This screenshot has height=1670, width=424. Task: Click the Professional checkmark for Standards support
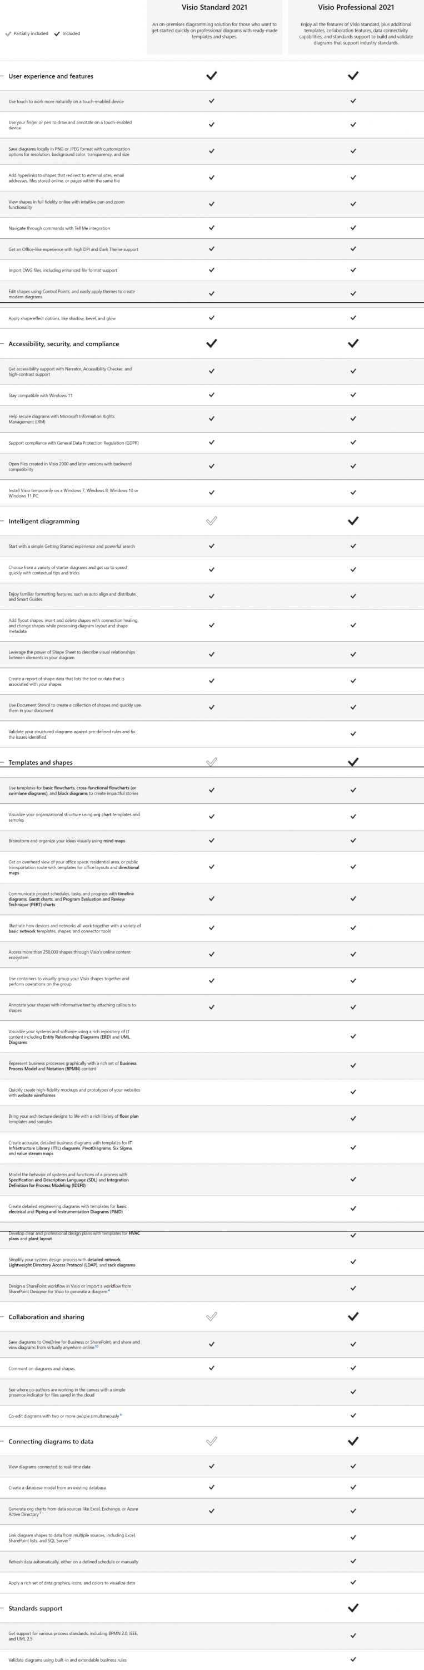pos(353,1608)
